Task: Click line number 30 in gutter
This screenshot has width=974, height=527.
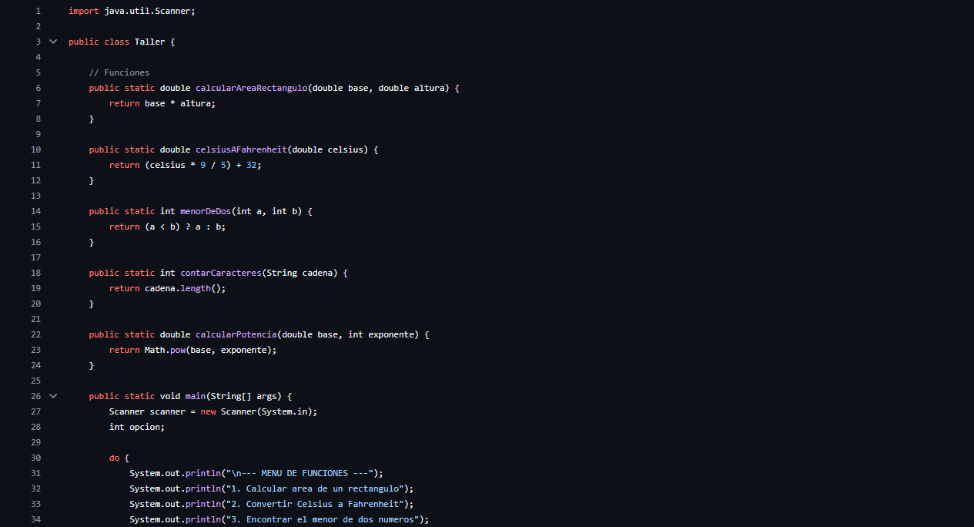Action: [36, 458]
